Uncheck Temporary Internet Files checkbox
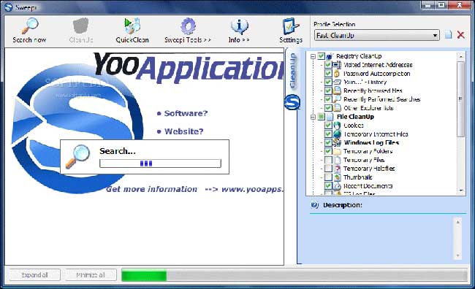Screen dimensions: 475x289 tap(328, 134)
